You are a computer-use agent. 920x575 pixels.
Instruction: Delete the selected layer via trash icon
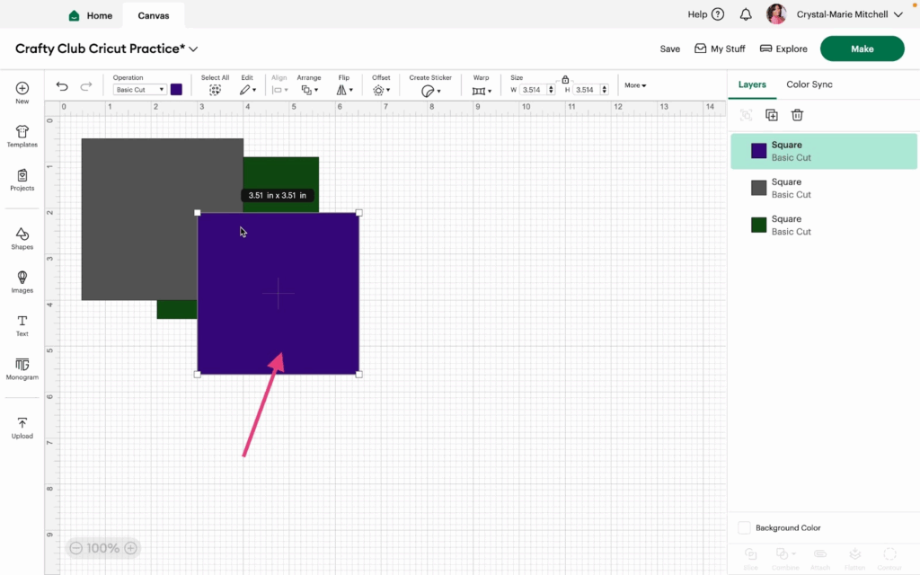pos(797,115)
